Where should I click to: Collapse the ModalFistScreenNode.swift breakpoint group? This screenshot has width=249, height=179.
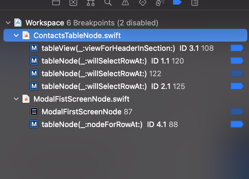(x=16, y=99)
